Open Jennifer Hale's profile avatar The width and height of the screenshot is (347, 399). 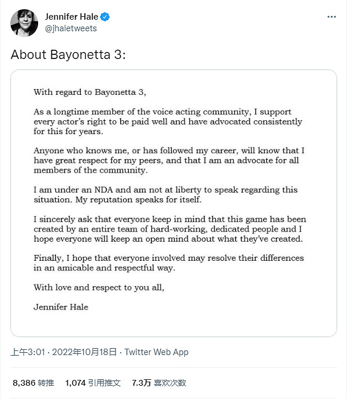point(22,23)
